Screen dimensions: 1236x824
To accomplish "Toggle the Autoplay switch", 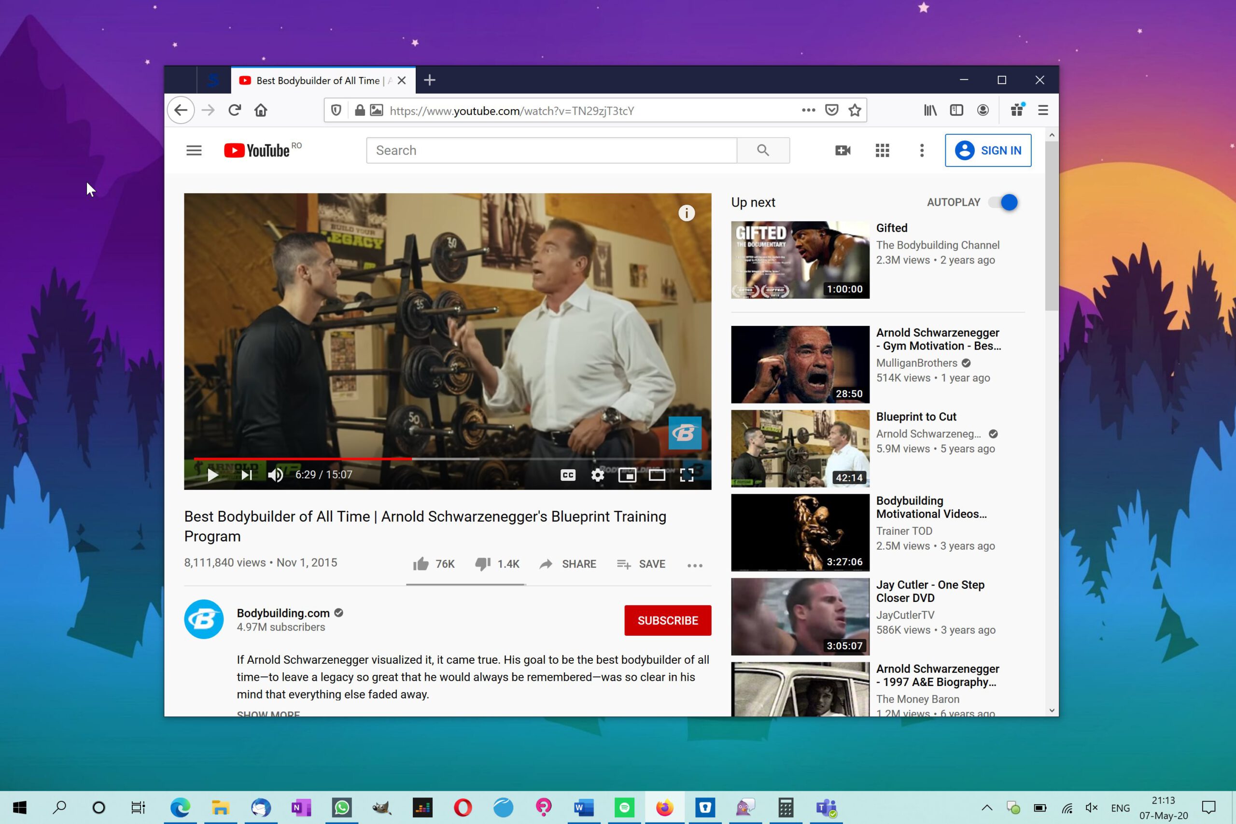I will pyautogui.click(x=1003, y=202).
